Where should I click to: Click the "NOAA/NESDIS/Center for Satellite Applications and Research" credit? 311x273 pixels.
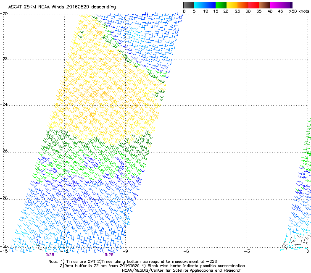[x=182, y=270]
